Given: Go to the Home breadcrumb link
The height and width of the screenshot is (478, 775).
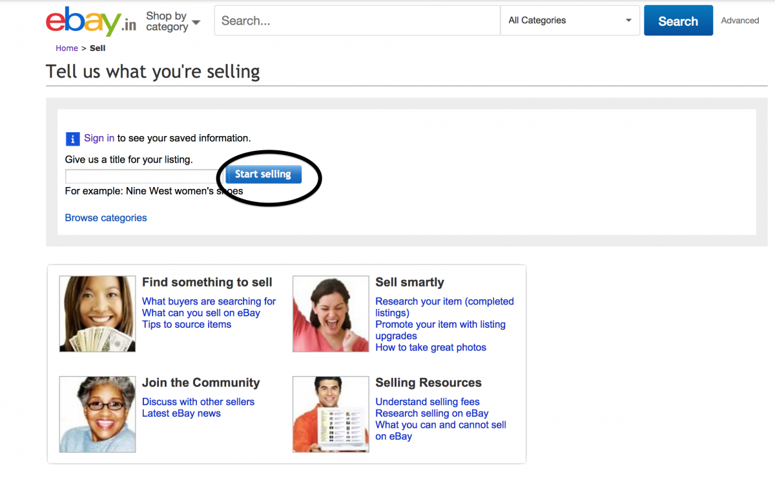Looking at the screenshot, I should (67, 48).
